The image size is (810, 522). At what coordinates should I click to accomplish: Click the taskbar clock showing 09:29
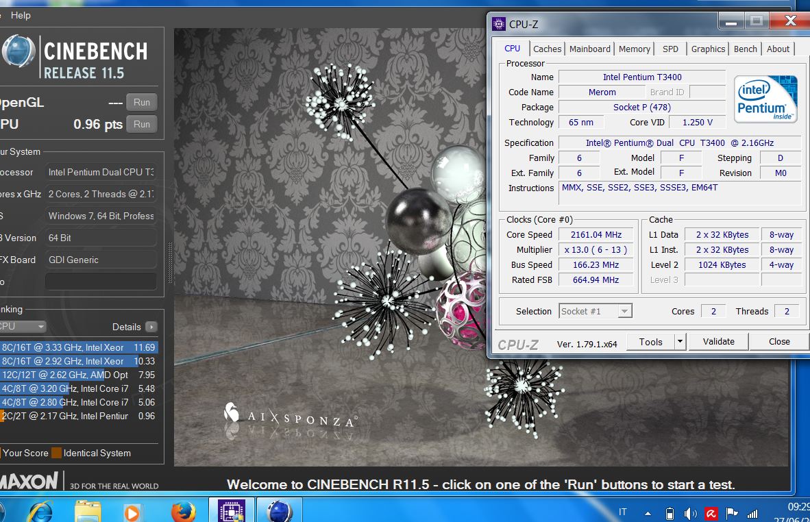click(798, 507)
